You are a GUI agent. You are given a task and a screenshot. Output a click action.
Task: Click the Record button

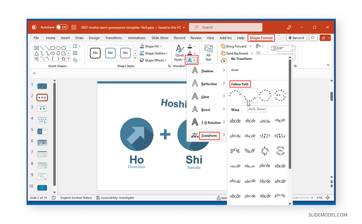coord(296,38)
